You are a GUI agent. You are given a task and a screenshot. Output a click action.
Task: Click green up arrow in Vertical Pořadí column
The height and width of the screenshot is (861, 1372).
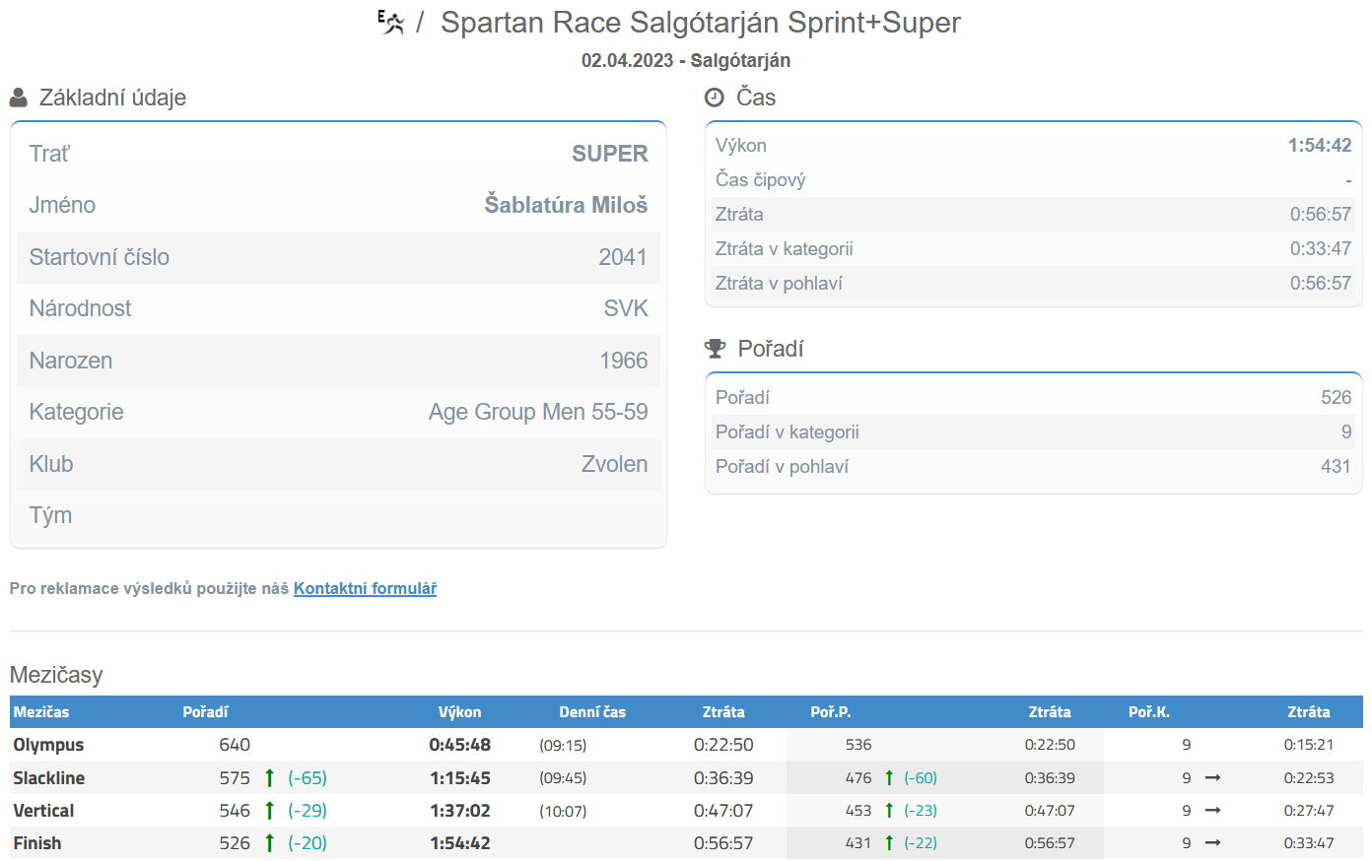(x=269, y=810)
